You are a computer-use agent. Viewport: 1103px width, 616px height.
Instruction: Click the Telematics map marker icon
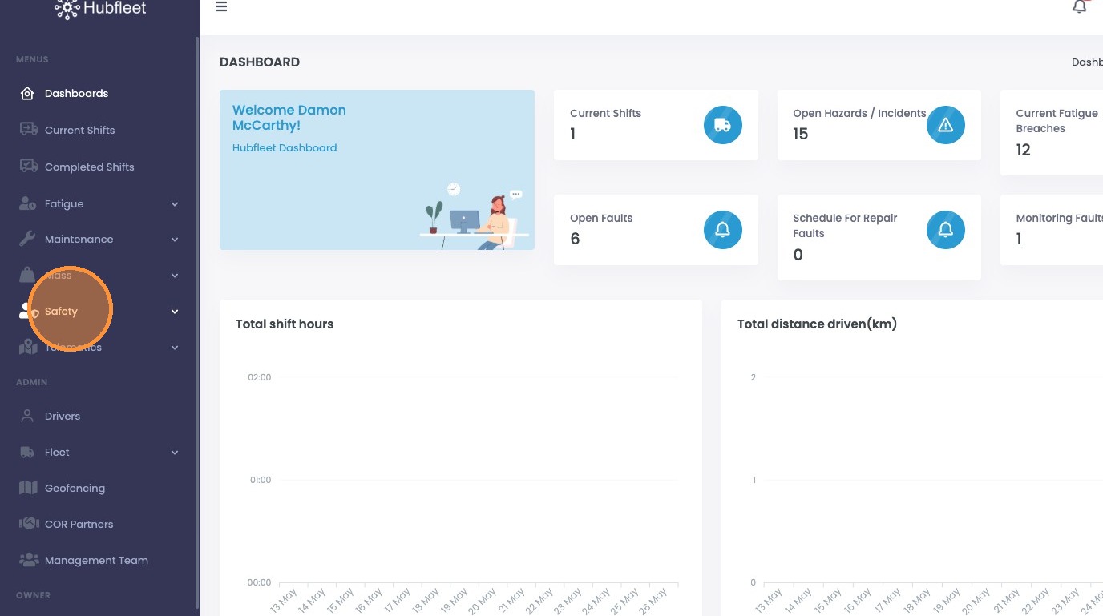(x=28, y=348)
